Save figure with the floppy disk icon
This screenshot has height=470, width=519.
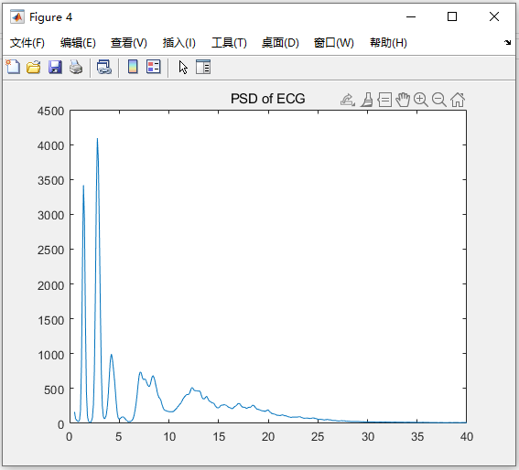pos(55,67)
